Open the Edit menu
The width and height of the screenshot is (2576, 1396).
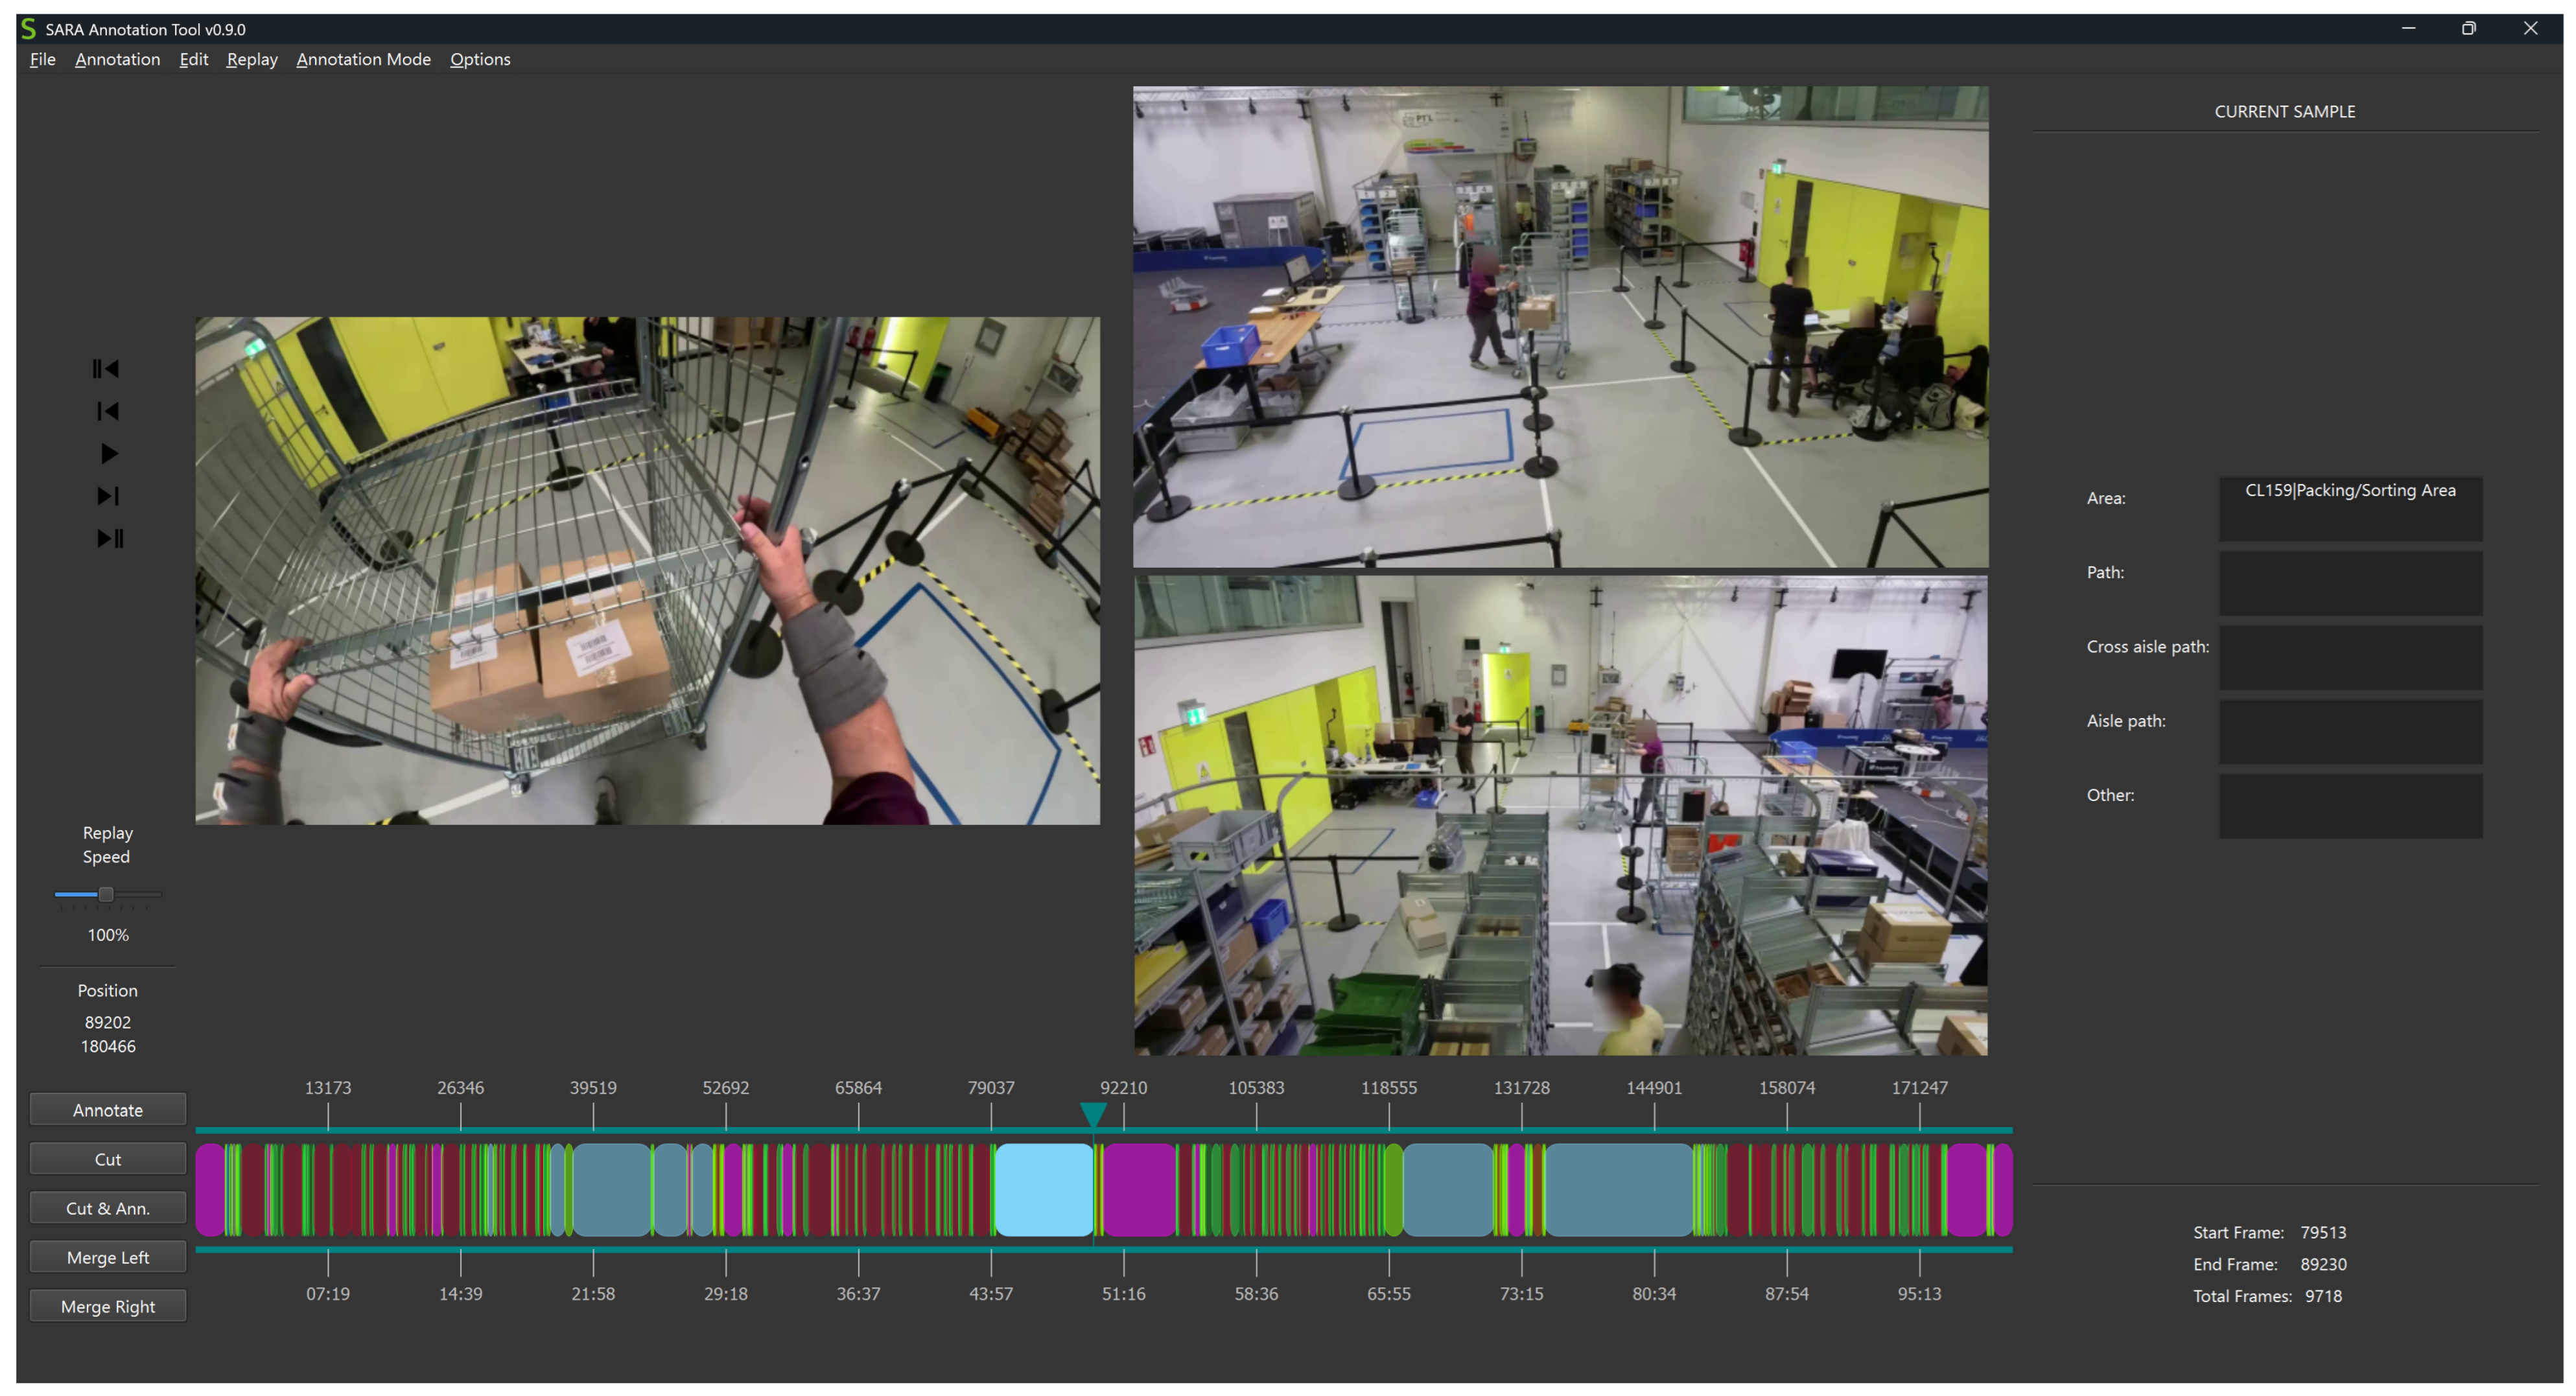(x=193, y=60)
